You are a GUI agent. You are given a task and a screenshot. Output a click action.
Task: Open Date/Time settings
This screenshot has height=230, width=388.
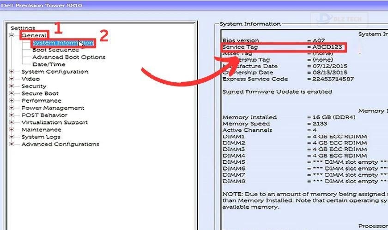click(x=49, y=64)
